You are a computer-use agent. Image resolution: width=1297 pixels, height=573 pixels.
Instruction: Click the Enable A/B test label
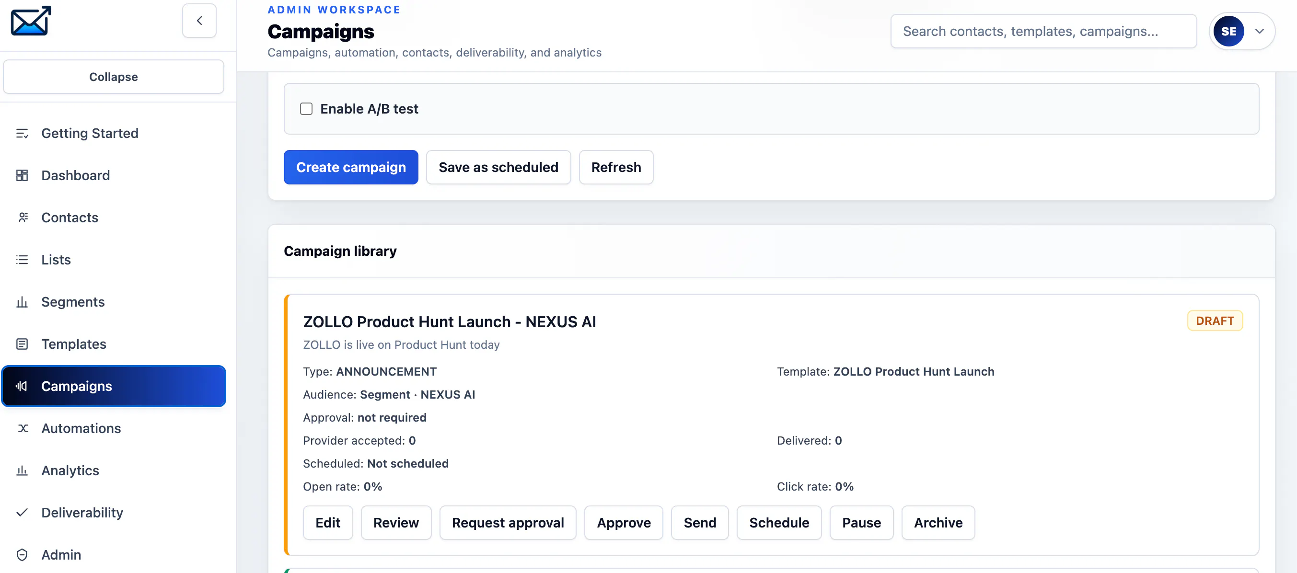pyautogui.click(x=369, y=109)
